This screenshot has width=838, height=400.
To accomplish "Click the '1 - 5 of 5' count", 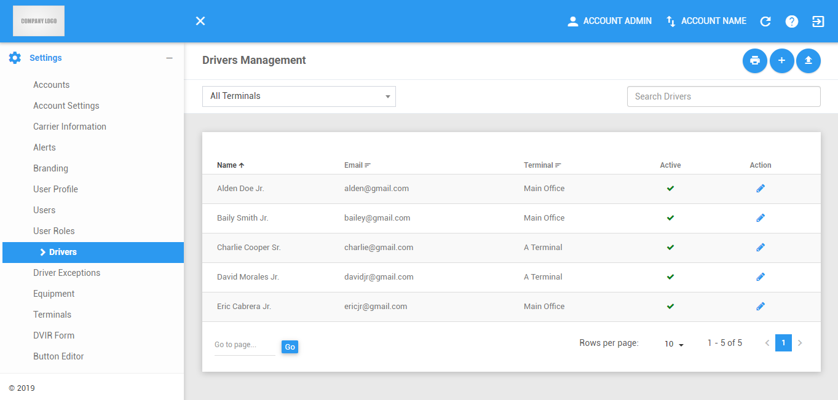I will pyautogui.click(x=725, y=343).
